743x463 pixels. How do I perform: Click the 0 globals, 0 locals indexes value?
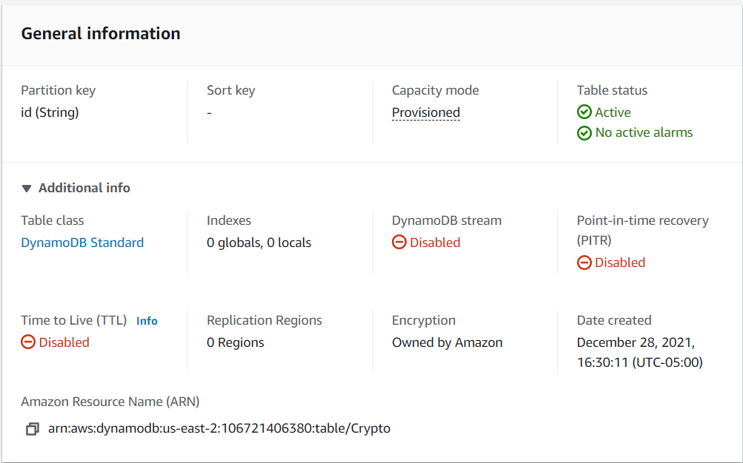(x=259, y=242)
